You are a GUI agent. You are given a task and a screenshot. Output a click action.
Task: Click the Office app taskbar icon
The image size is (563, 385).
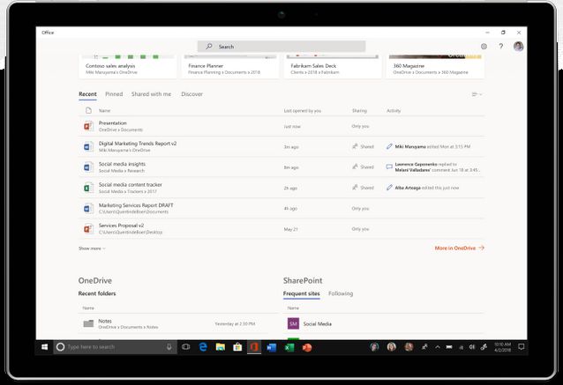click(254, 347)
